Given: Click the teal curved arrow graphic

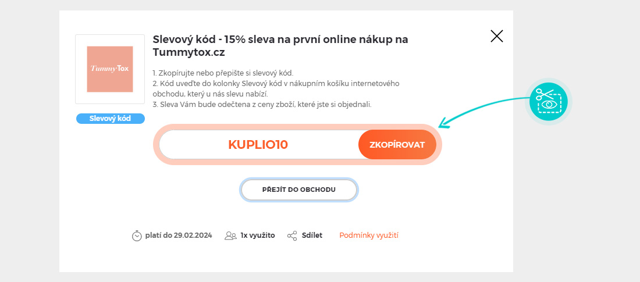Looking at the screenshot, I should [483, 111].
